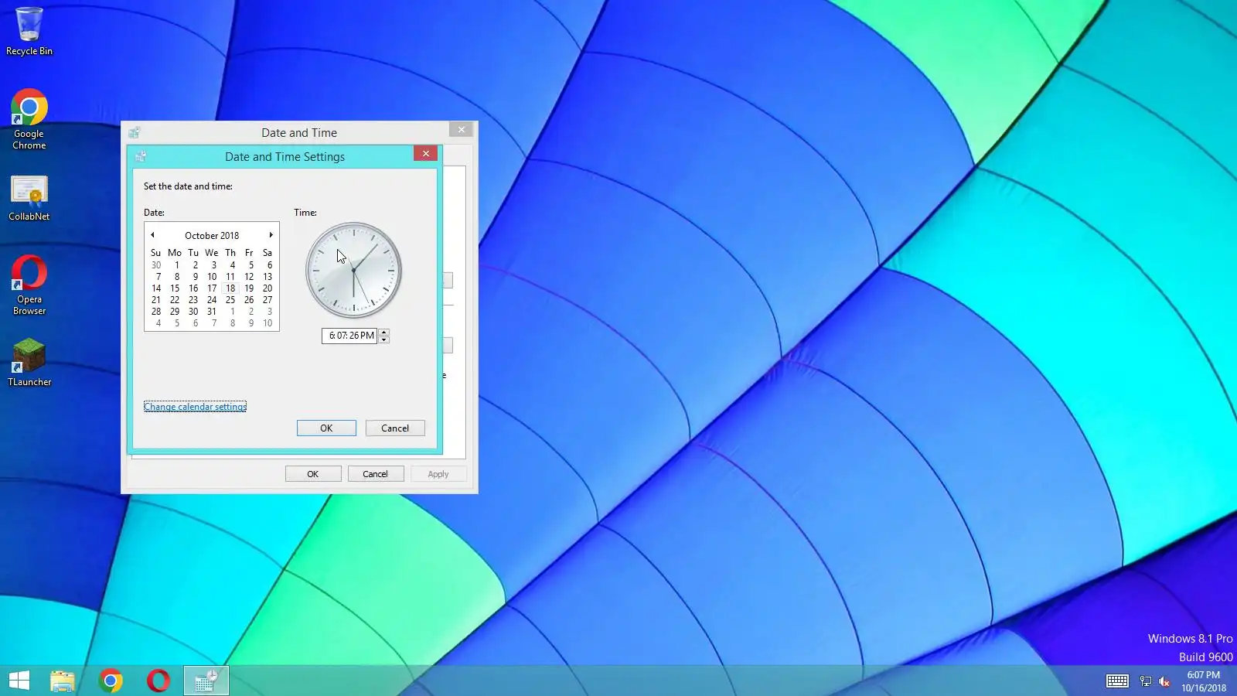Click the muted volume tray icon
The width and height of the screenshot is (1237, 696).
point(1164,681)
